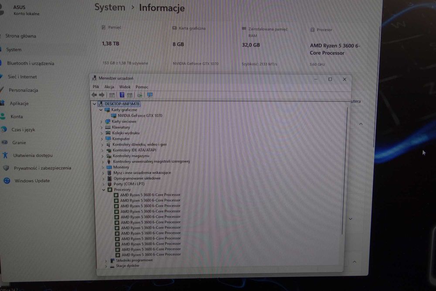This screenshot has height=291, width=436.
Task: Open Strona główna in Settings sidebar
Action: click(20, 36)
